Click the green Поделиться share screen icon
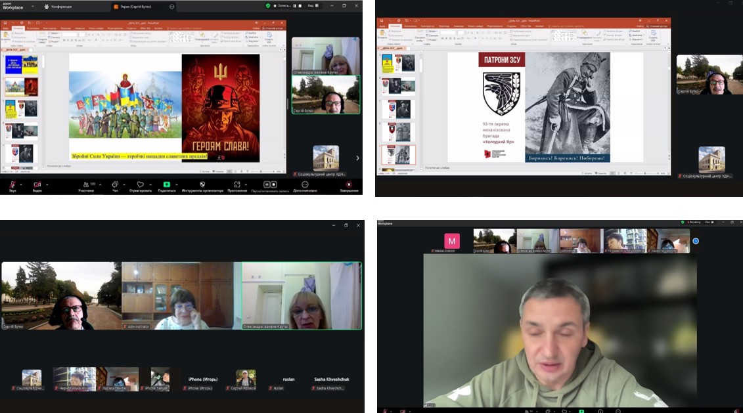The width and height of the screenshot is (743, 413). [x=167, y=185]
